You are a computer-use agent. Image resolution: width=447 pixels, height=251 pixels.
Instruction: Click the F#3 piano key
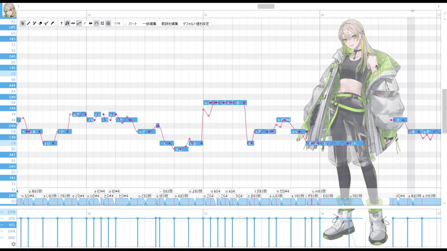[8, 178]
